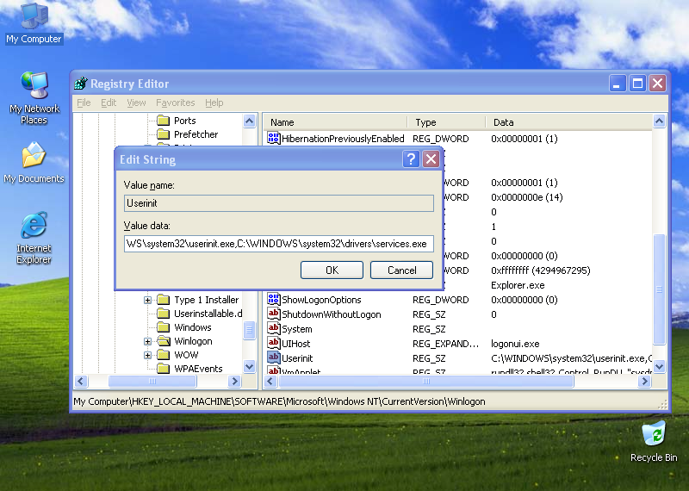Click the Windows folder icon in tree

pyautogui.click(x=164, y=327)
